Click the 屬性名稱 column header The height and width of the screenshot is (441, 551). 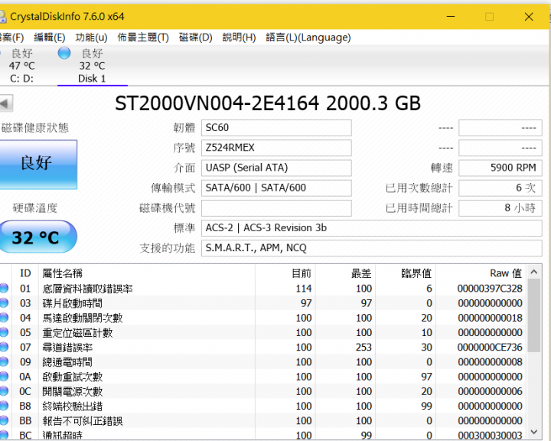[146, 273]
